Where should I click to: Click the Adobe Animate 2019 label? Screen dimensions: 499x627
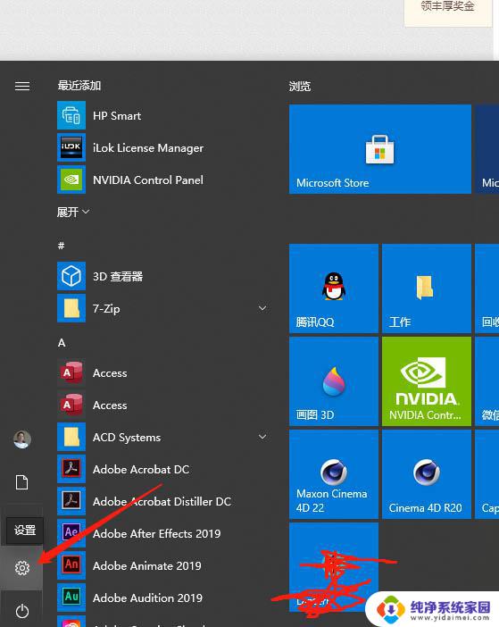coord(147,566)
